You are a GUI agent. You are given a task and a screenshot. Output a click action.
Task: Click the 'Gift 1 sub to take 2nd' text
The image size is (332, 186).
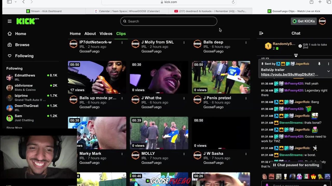point(315,46)
